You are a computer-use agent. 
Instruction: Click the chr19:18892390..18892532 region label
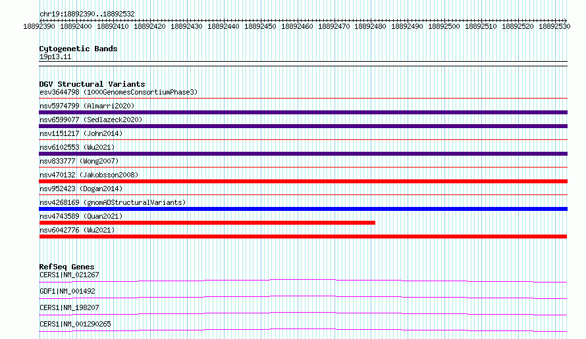tap(87, 14)
